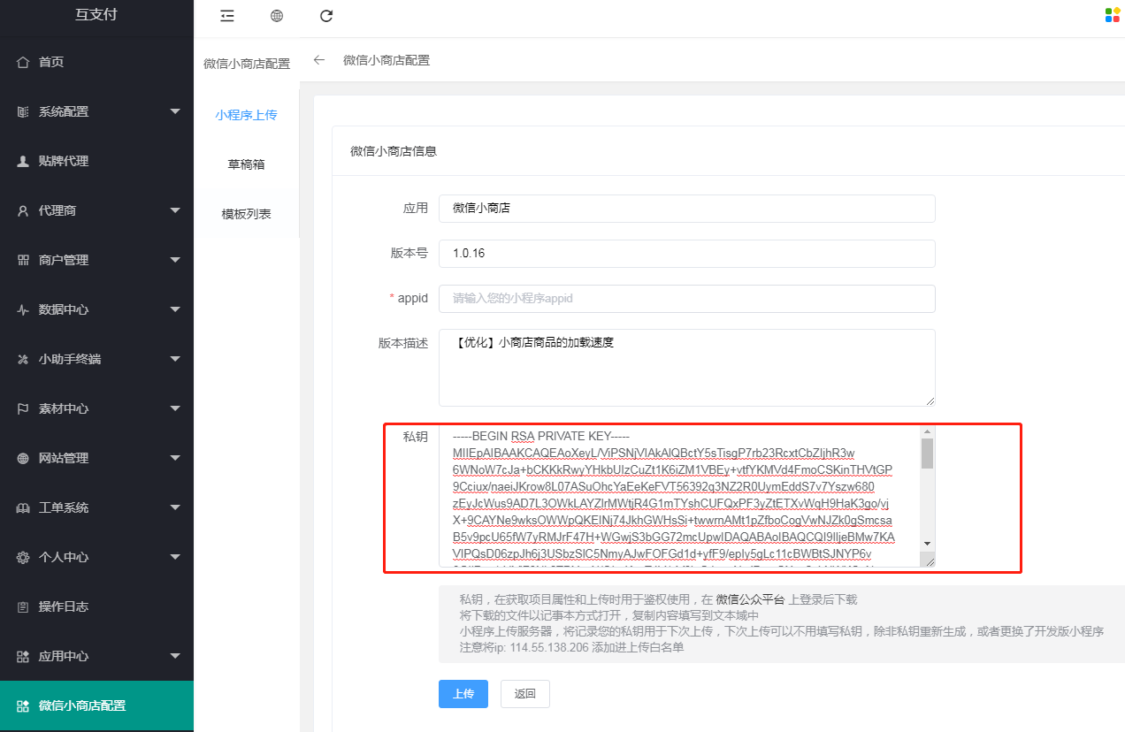This screenshot has width=1125, height=732.
Task: Click the 数据中心 pulse icon
Action: [23, 309]
